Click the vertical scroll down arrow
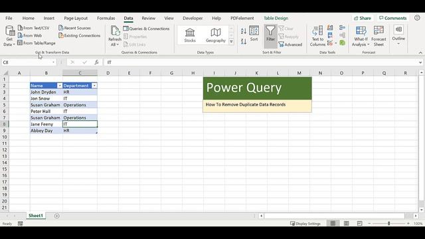The height and width of the screenshot is (239, 425). point(421,210)
